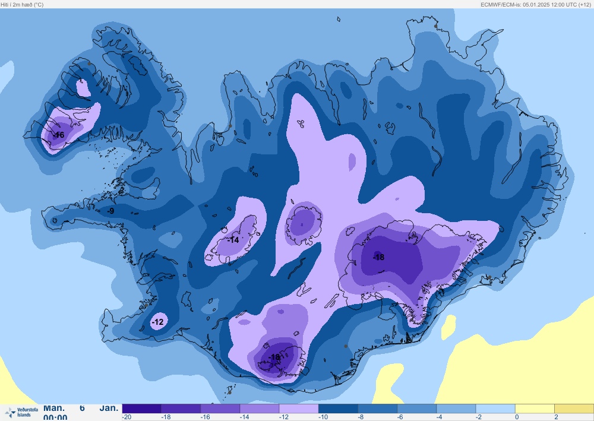Pick the yellow swatch above 2 degrees
This screenshot has width=594, height=421.
(x=574, y=409)
